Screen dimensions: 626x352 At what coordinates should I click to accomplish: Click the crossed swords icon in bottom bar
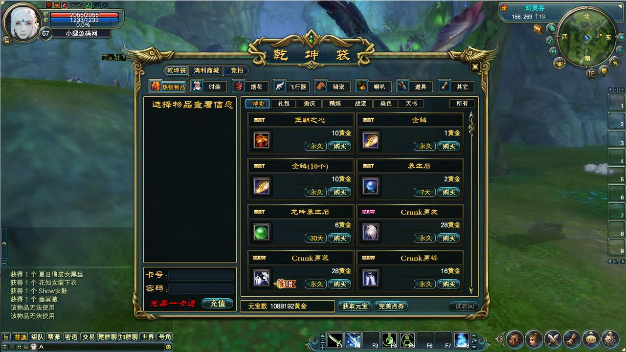[553, 338]
